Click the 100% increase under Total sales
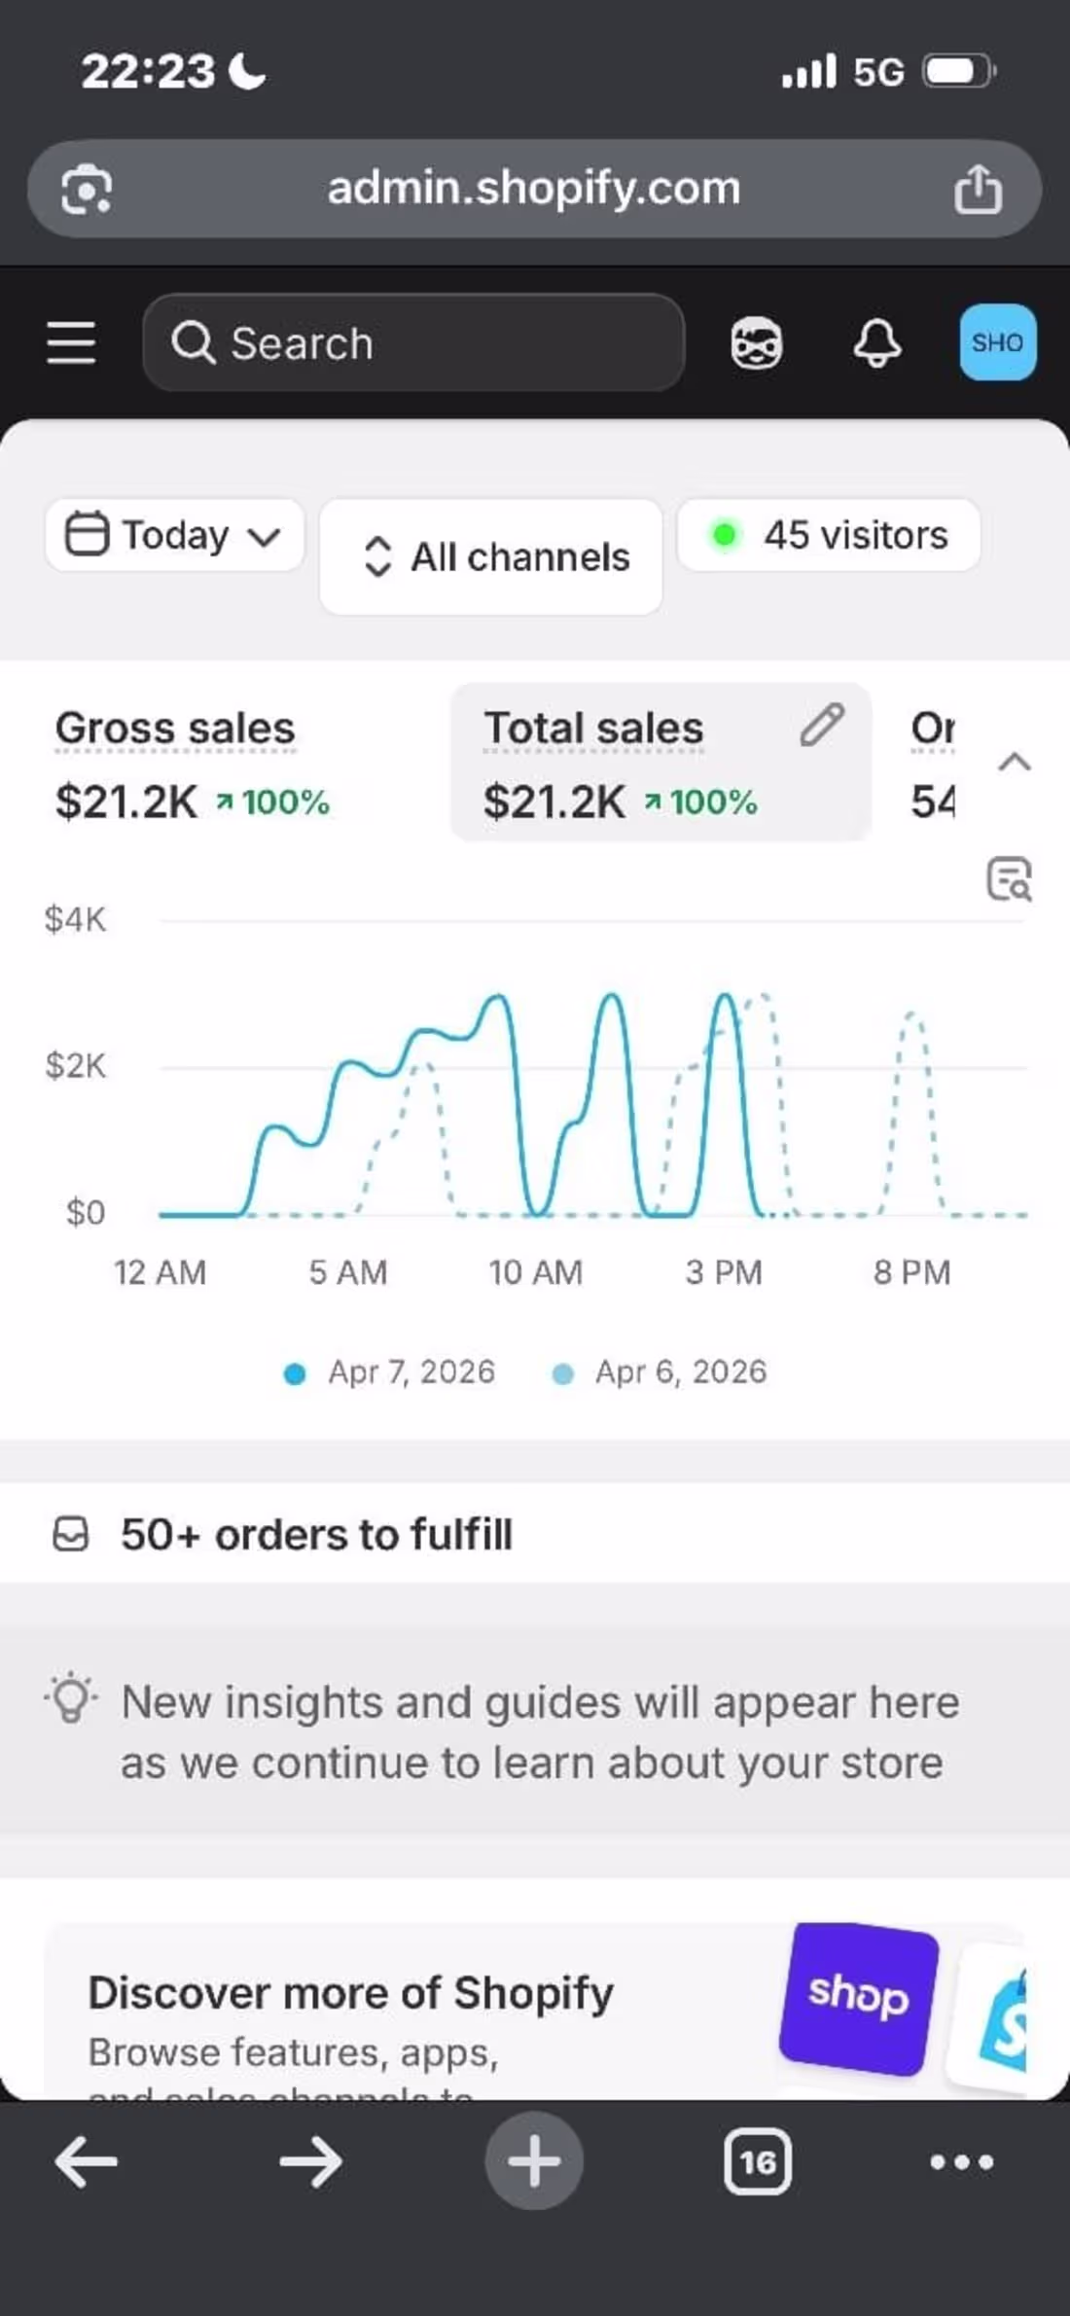 (x=700, y=802)
